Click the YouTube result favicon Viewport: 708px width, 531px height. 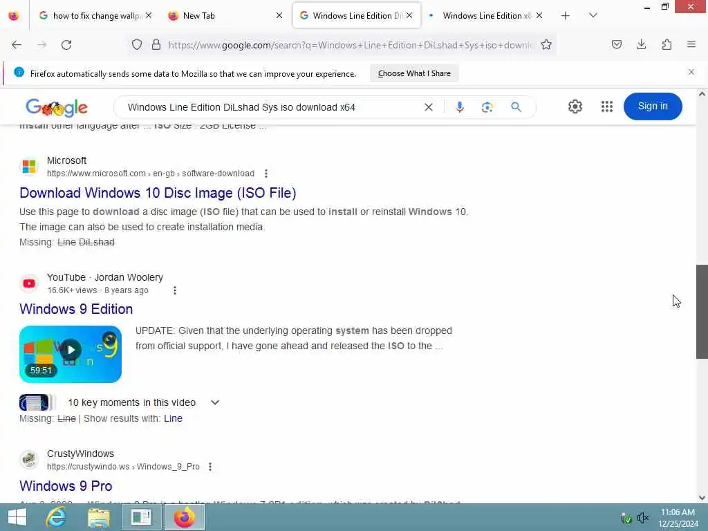(x=29, y=283)
